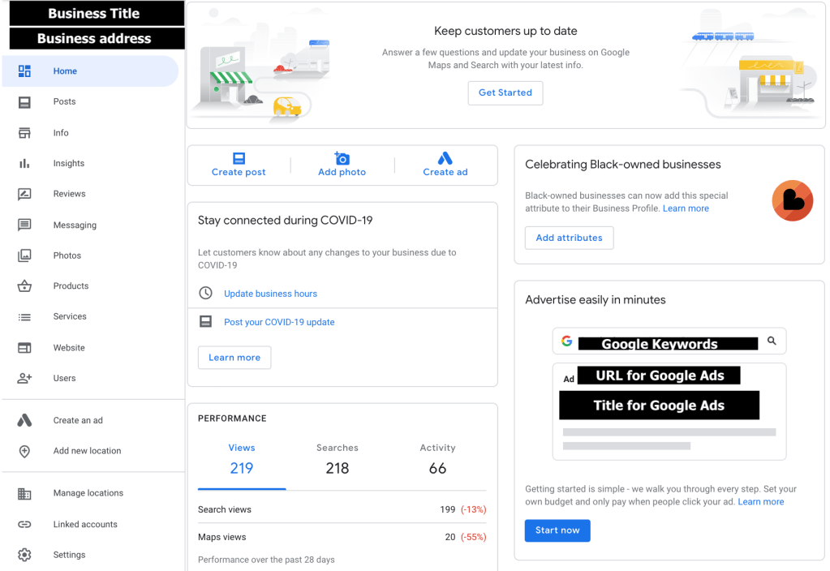This screenshot has height=571, width=830.
Task: Select Reviews in the sidebar
Action: click(x=69, y=194)
